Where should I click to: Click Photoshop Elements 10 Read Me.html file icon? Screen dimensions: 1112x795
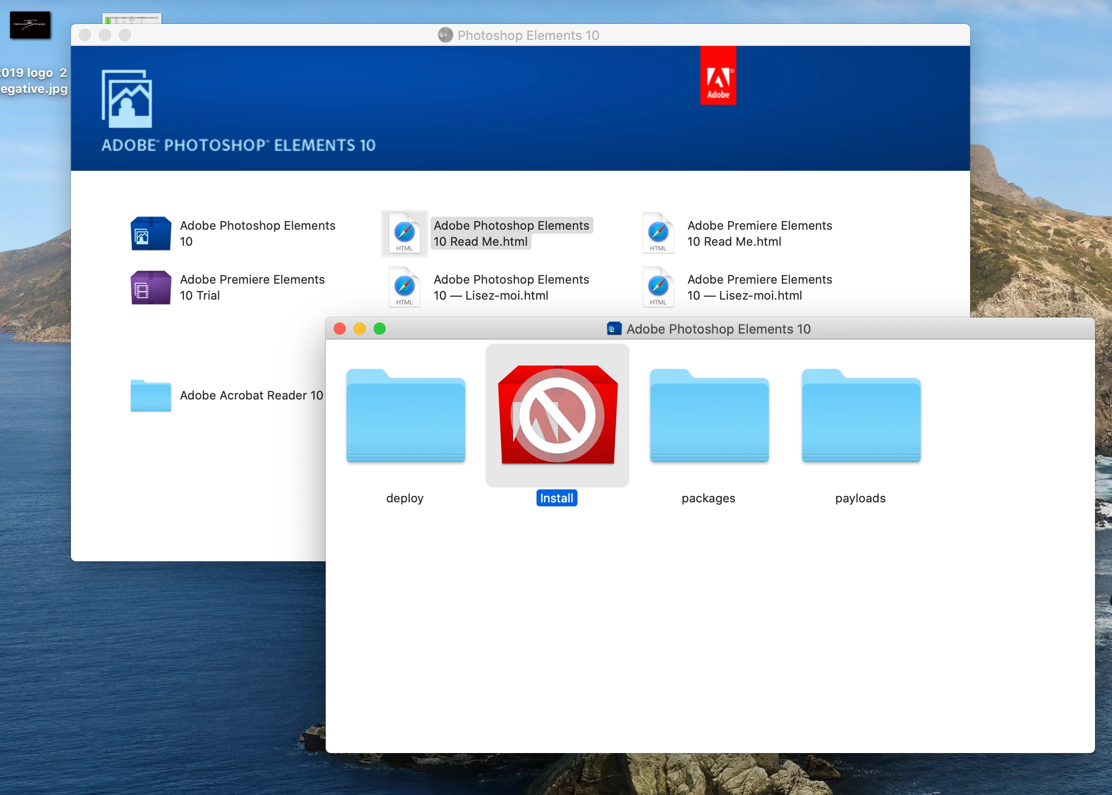point(405,233)
